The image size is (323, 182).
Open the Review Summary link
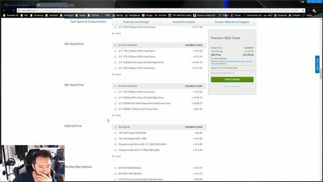click(x=232, y=86)
